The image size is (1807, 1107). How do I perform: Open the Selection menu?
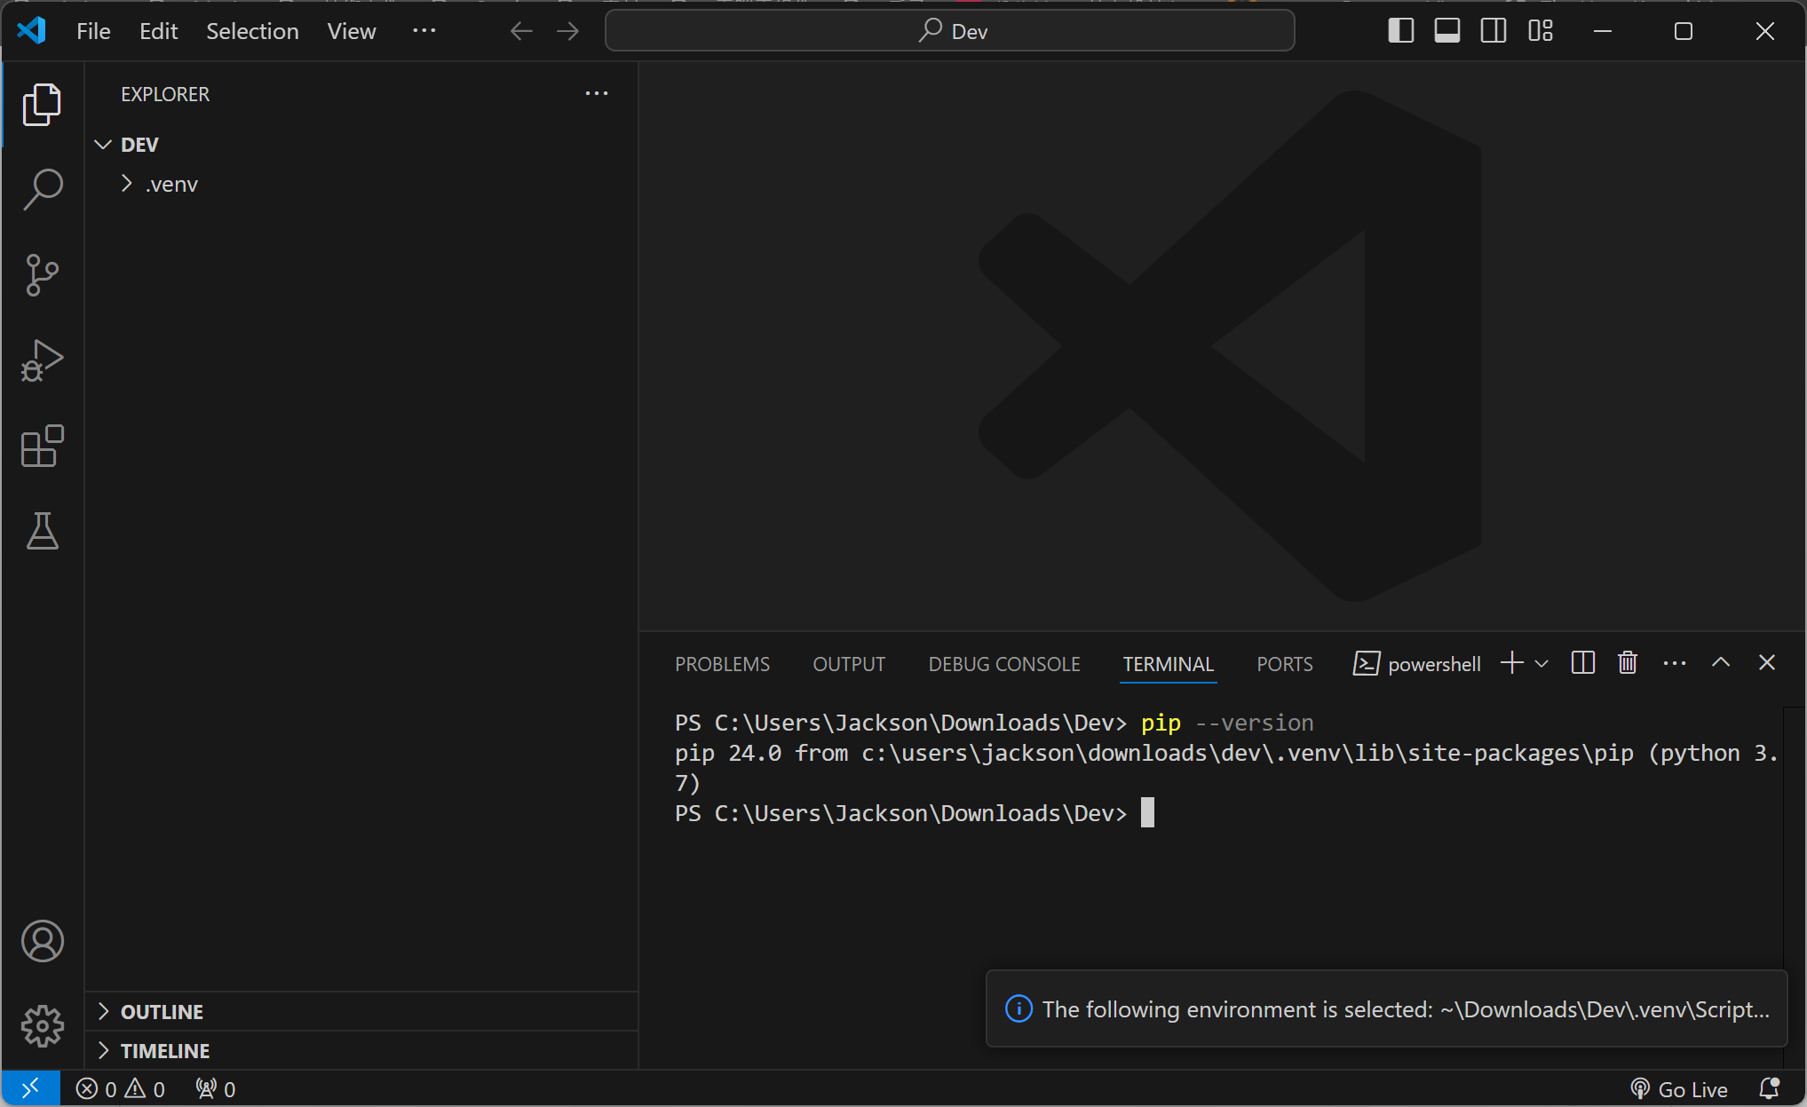point(252,31)
